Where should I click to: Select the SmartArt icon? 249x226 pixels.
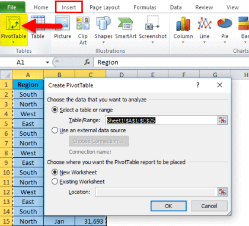click(x=126, y=24)
